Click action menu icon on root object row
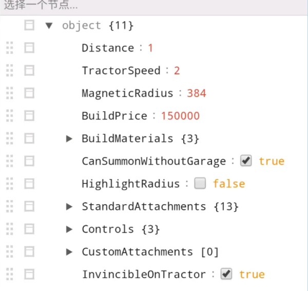The image size is (308, 291). pos(29,26)
